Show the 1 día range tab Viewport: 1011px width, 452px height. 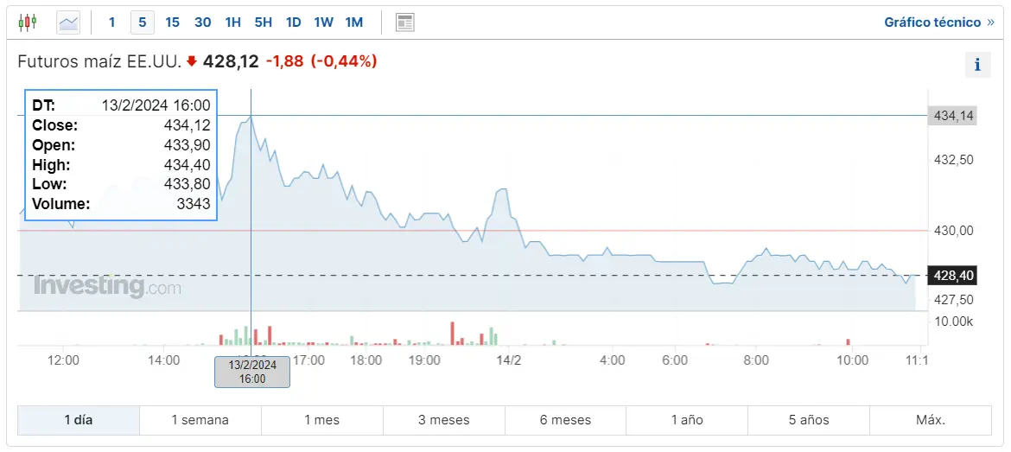tap(79, 420)
